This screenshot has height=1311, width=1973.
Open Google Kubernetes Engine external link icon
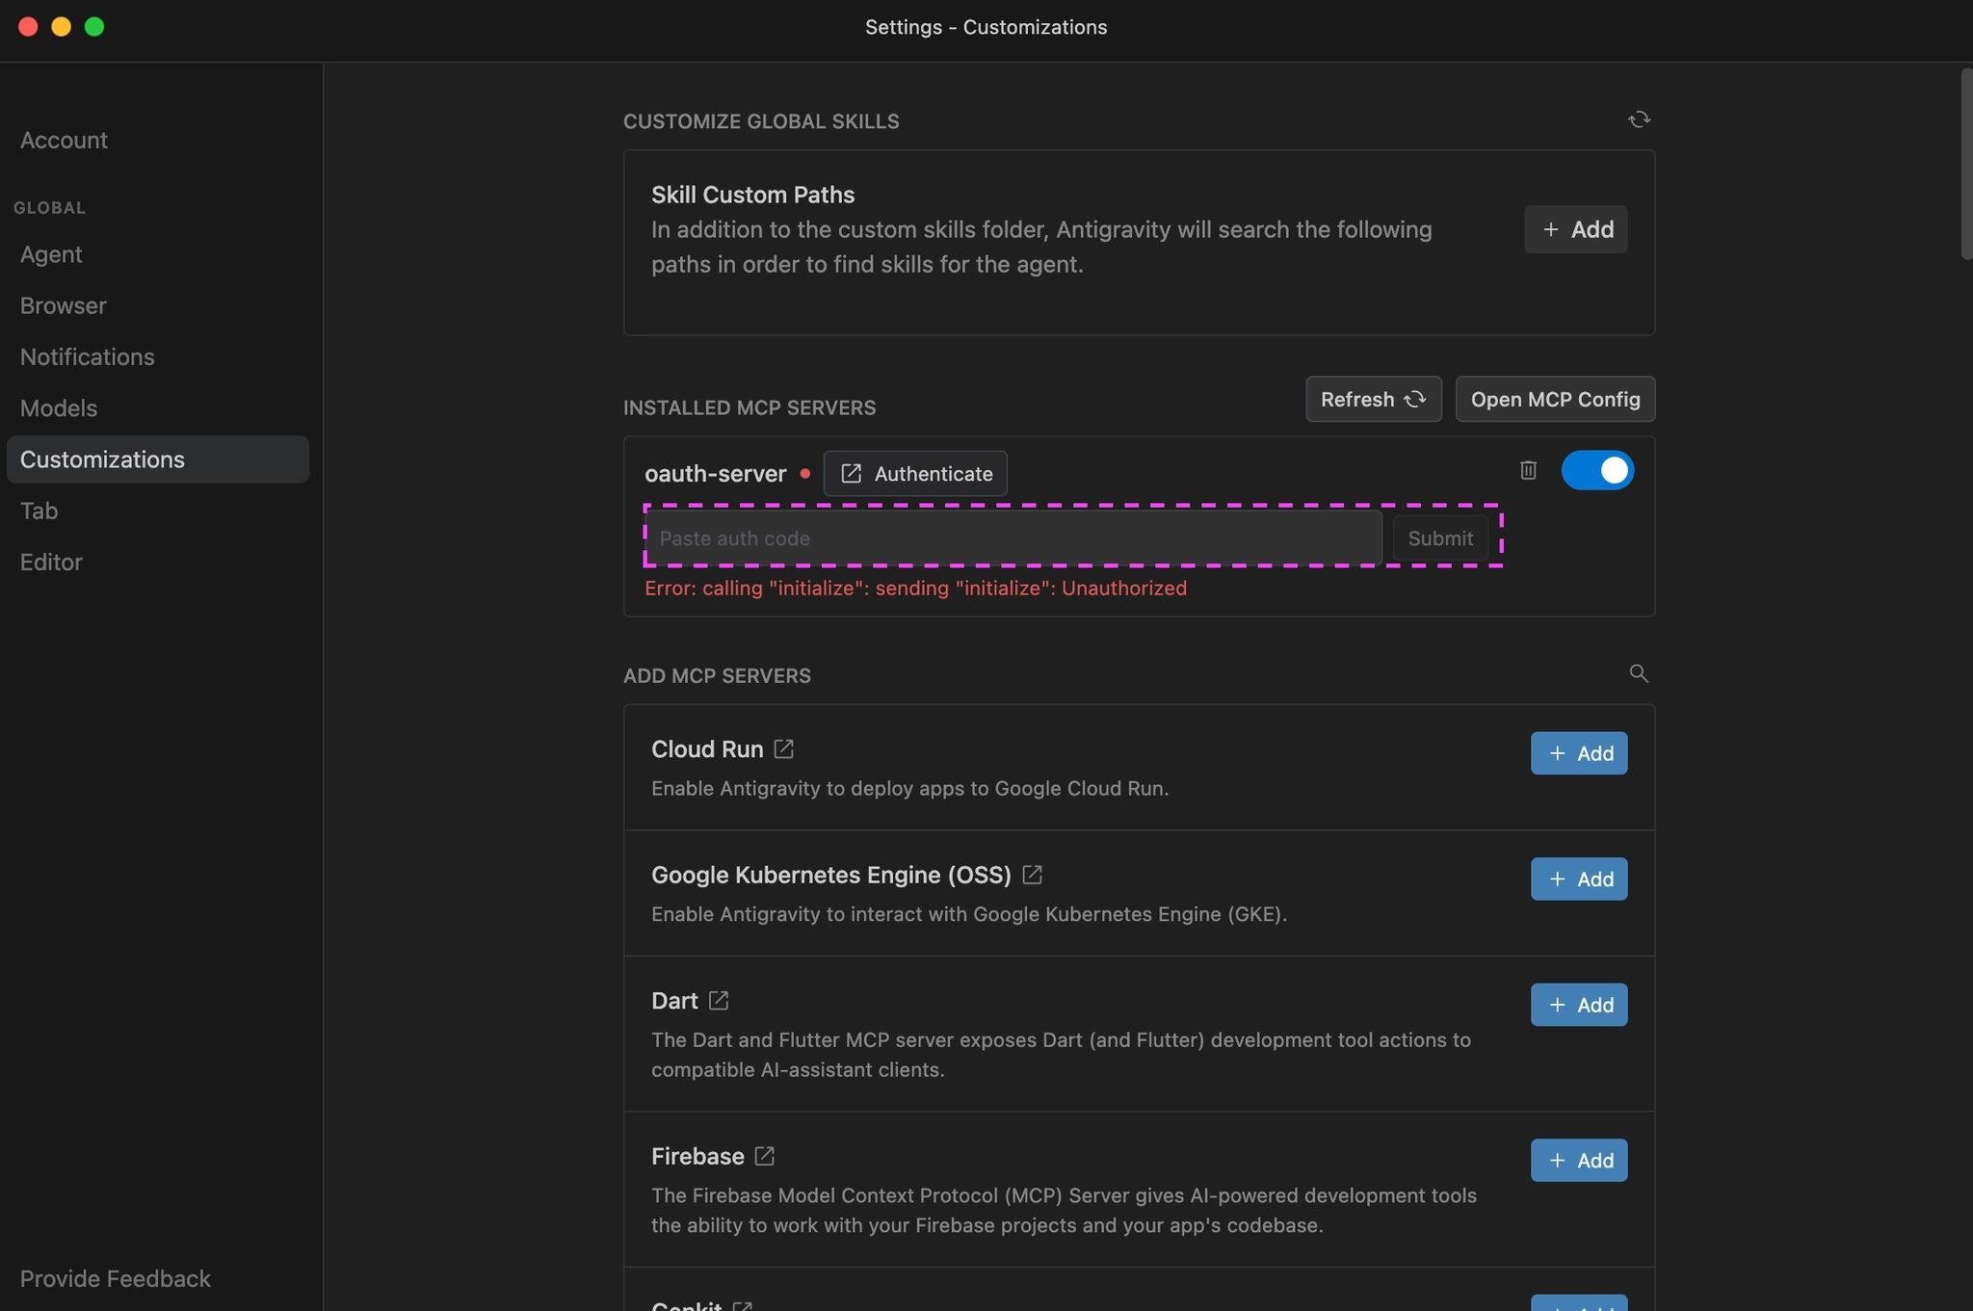(x=1032, y=875)
